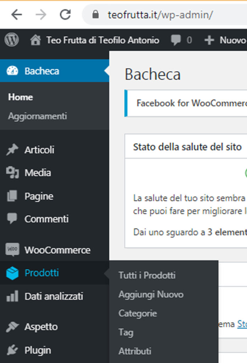This screenshot has width=247, height=363.
Task: Open the WordPress logo menu
Action: coord(12,40)
